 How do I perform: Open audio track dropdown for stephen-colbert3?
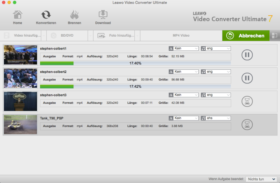pos(218,95)
